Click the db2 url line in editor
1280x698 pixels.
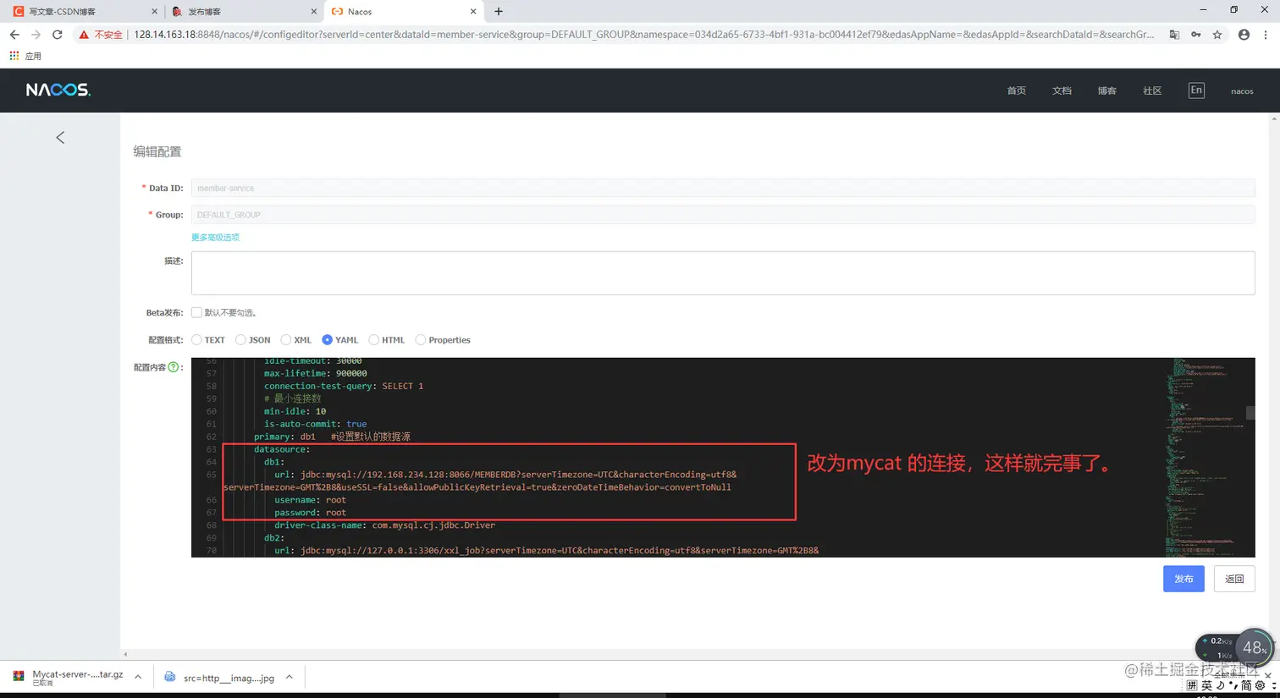coord(546,551)
